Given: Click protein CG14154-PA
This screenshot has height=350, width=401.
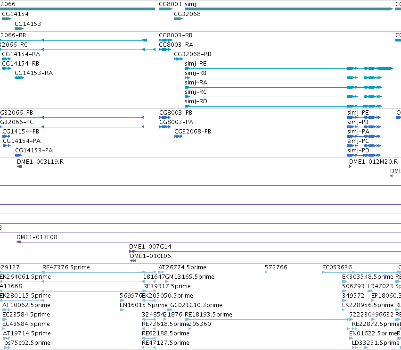Looking at the screenshot, I should 22,141.
